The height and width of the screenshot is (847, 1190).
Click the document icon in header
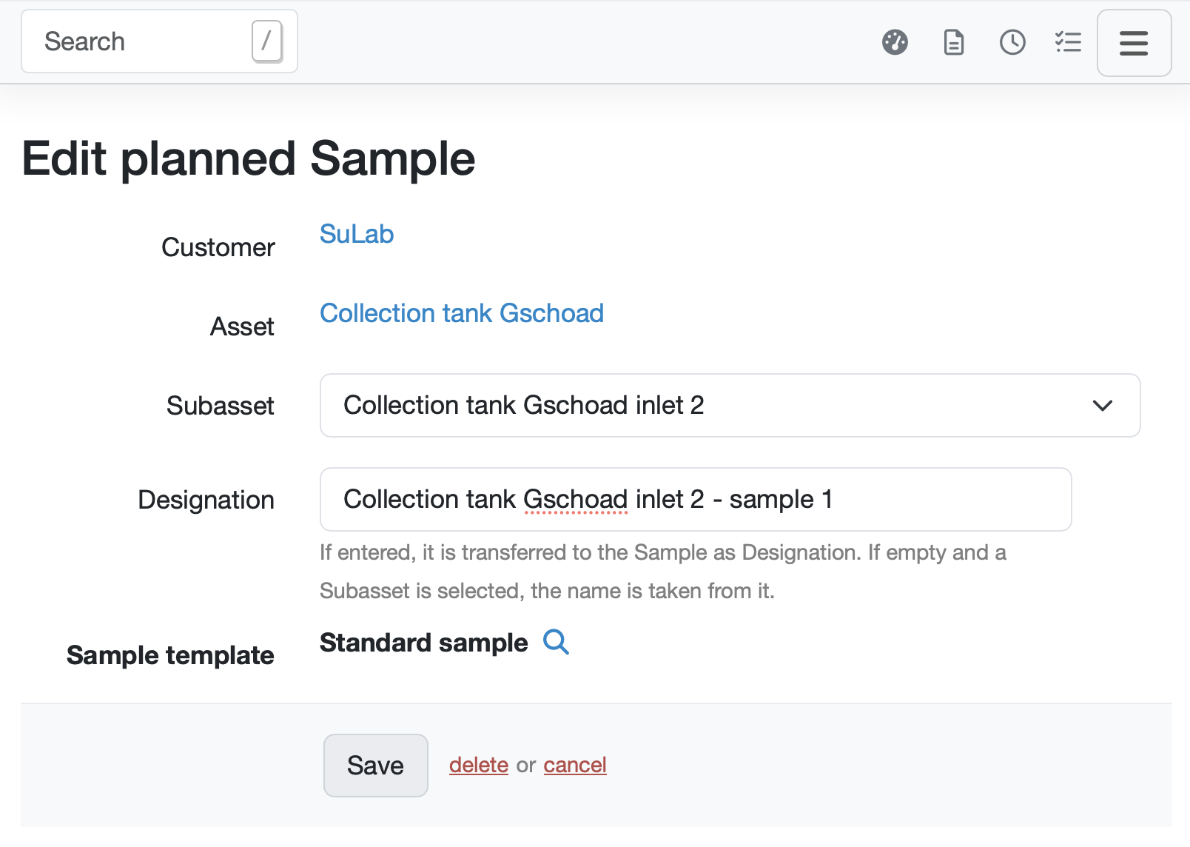[954, 42]
